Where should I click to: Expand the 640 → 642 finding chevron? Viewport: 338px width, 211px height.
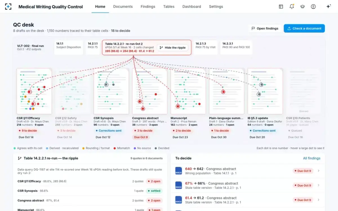(x=319, y=171)
